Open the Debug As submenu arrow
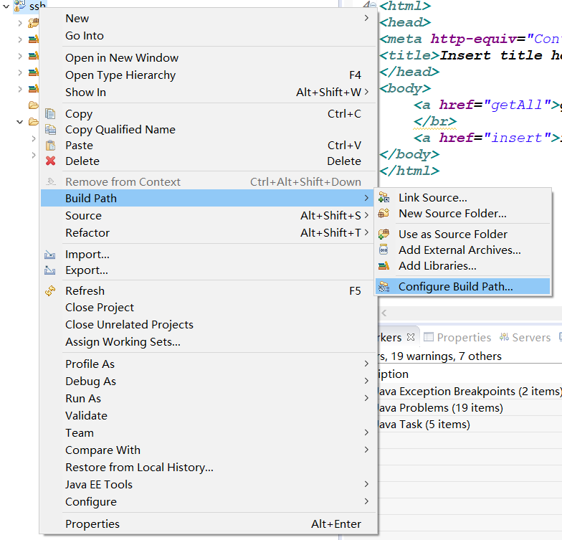The height and width of the screenshot is (540, 562). pos(366,381)
